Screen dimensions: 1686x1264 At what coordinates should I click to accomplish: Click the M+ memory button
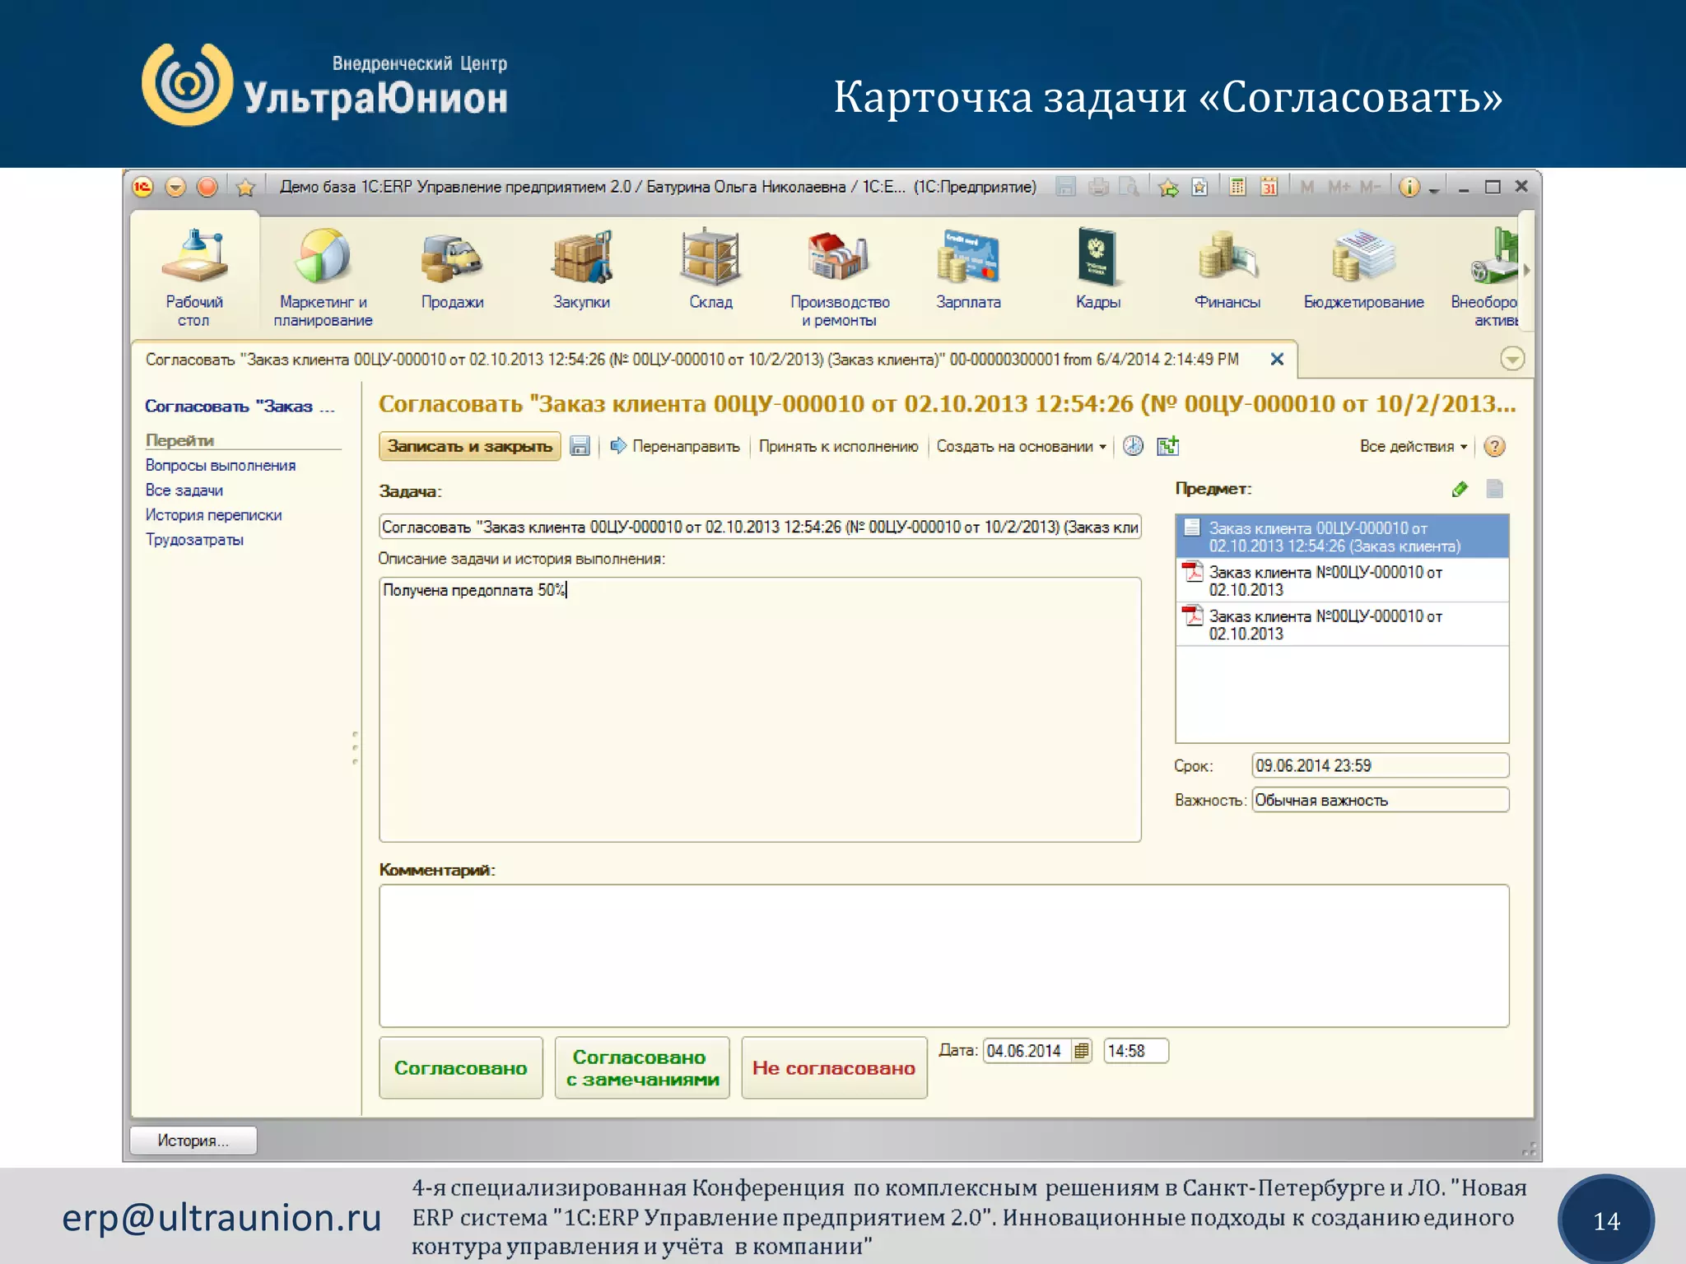pyautogui.click(x=1339, y=187)
